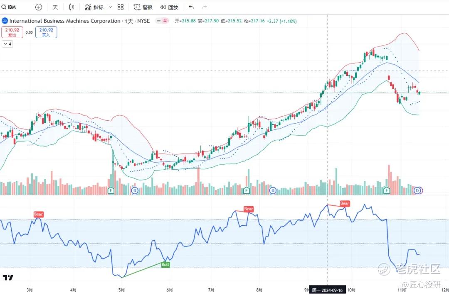Open IBM symbol search
This screenshot has height=295, width=449.
point(9,7)
